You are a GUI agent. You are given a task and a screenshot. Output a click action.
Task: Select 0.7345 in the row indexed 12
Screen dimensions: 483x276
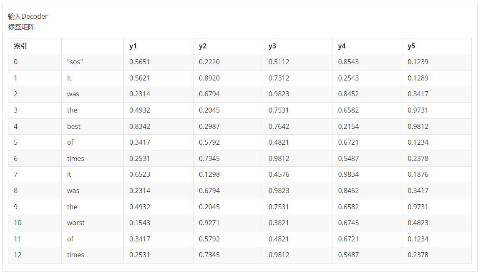click(209, 255)
